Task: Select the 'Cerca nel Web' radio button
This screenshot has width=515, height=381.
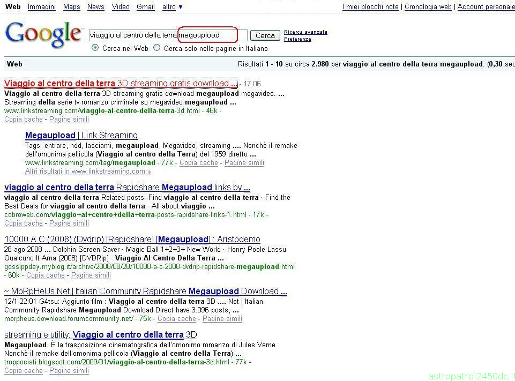Action: (95, 48)
